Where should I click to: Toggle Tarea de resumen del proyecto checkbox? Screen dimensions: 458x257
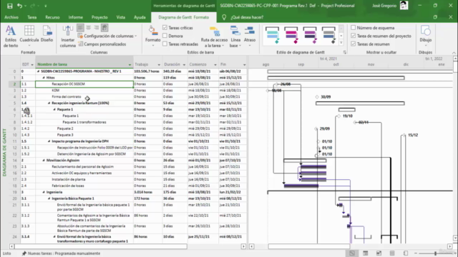point(353,36)
